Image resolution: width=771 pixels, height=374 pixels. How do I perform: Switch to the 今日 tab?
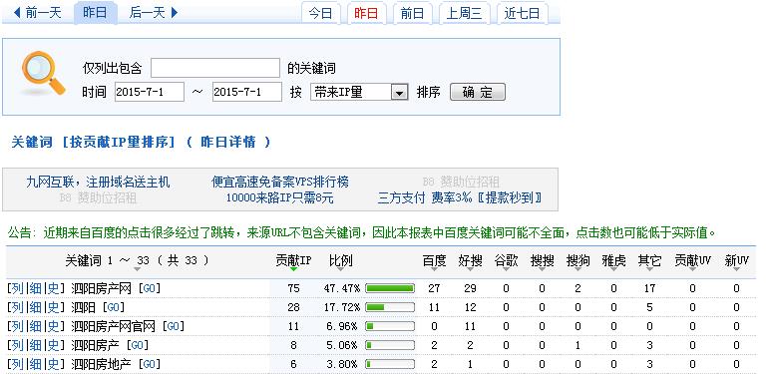(x=320, y=13)
